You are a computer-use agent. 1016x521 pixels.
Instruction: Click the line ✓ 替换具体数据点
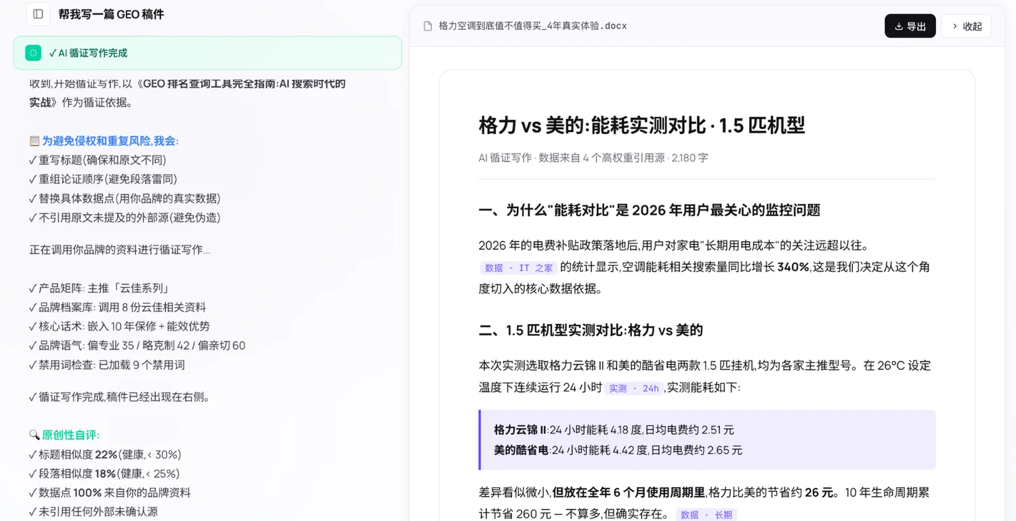[125, 199]
